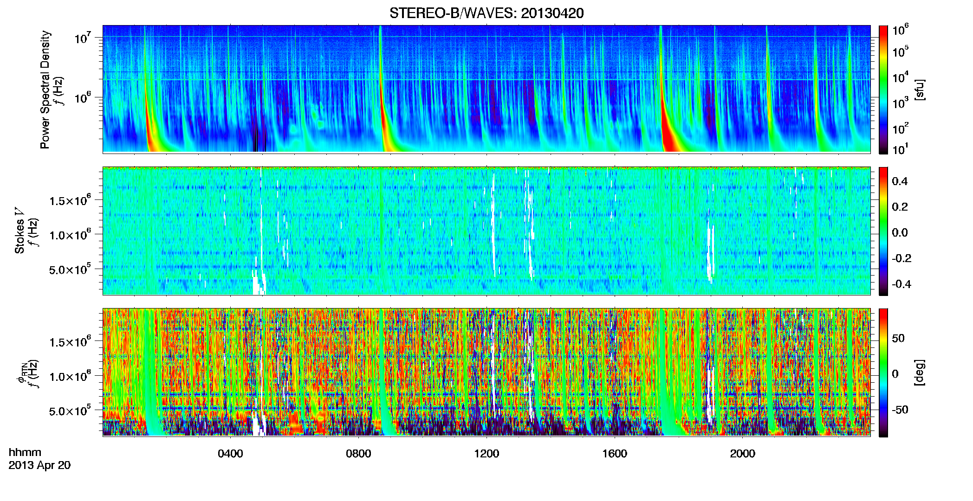Select the [sfu] color bar unit label
The image size is (973, 501).
click(x=920, y=90)
